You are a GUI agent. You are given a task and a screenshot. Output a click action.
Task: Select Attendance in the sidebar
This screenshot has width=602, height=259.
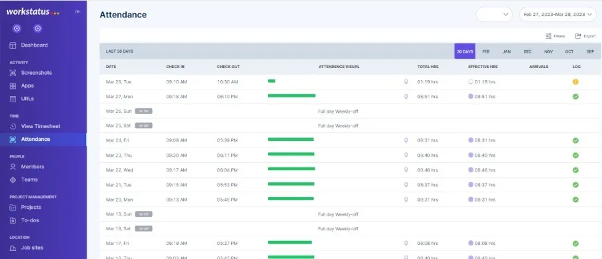[x=43, y=139]
